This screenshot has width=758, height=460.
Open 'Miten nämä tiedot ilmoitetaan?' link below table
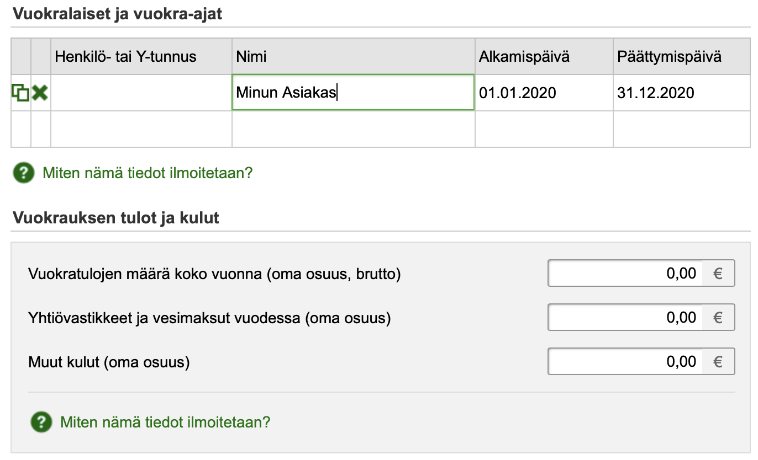click(x=148, y=173)
